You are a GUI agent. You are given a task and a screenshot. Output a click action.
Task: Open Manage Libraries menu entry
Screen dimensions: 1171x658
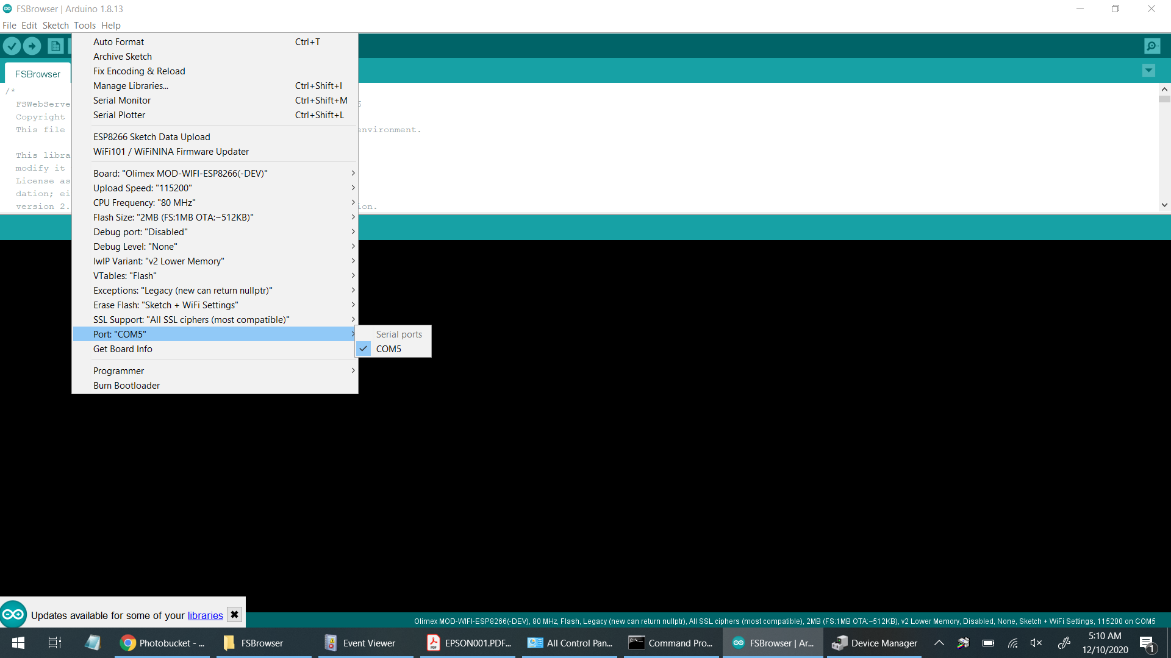pos(131,86)
